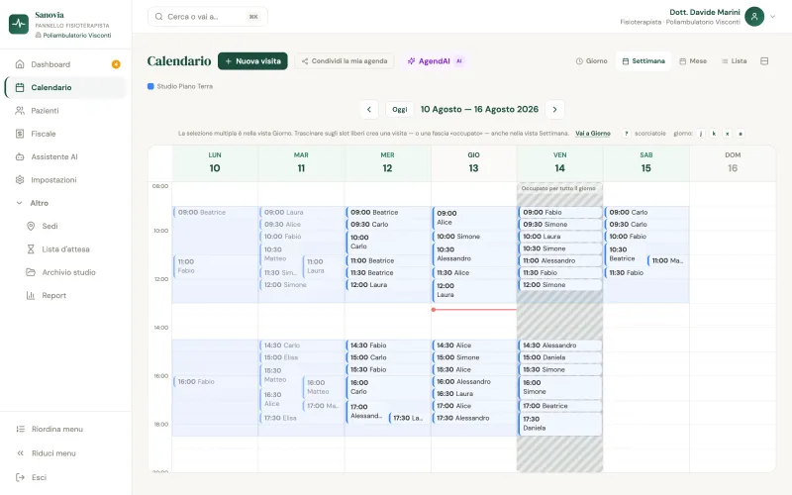Click the current-time red line marker

click(474, 310)
